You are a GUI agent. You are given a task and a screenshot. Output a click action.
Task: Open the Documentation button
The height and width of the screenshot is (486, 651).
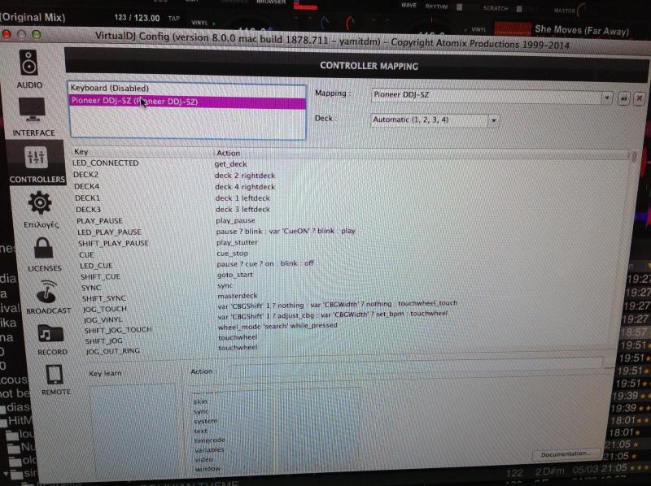click(x=566, y=454)
